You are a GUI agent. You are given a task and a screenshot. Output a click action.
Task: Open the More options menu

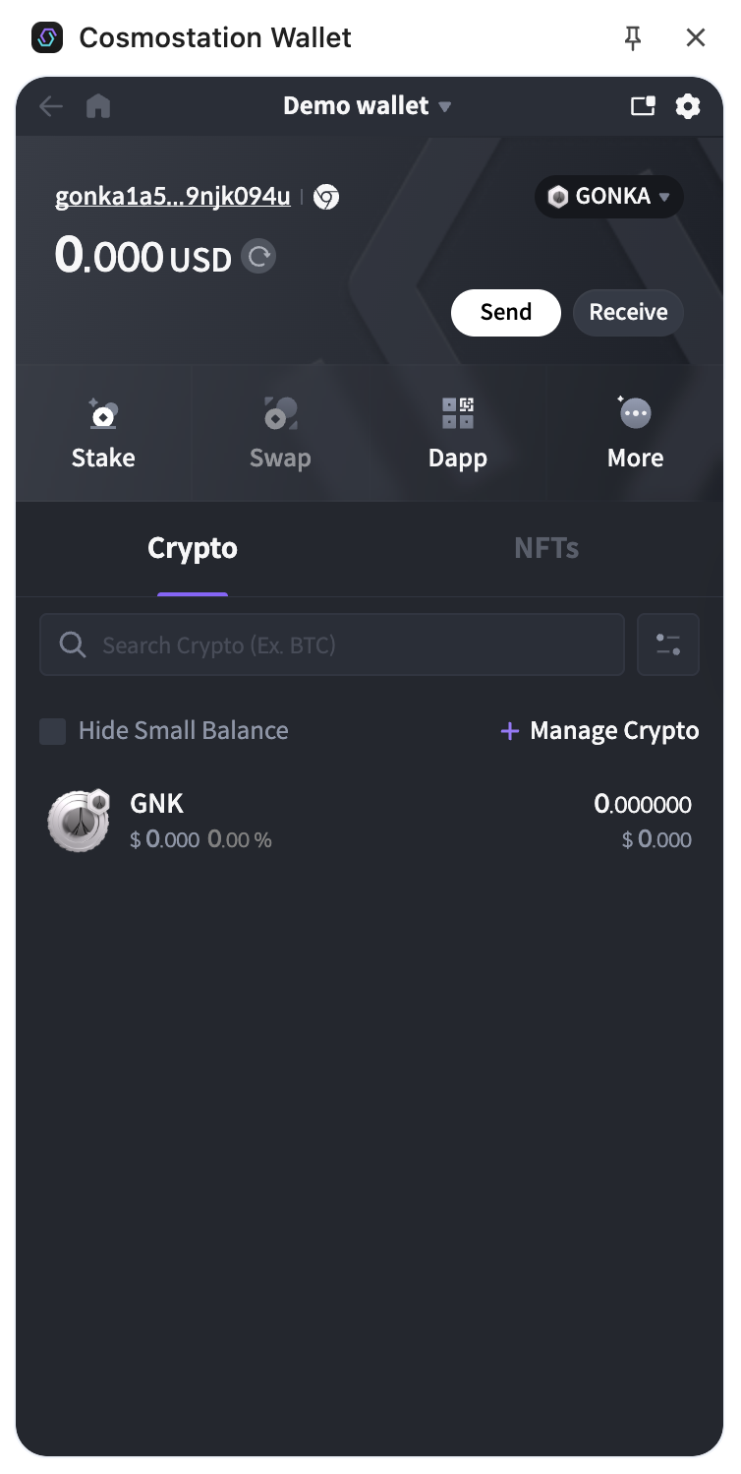[635, 433]
